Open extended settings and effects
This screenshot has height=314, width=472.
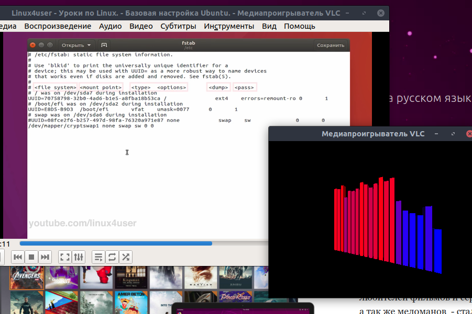(x=78, y=257)
